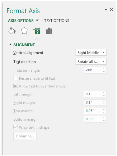Click the Columns... button

pyautogui.click(x=25, y=136)
